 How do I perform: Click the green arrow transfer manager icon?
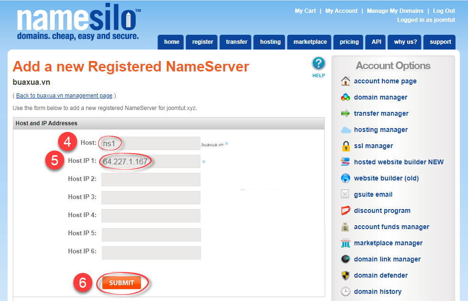tap(345, 113)
